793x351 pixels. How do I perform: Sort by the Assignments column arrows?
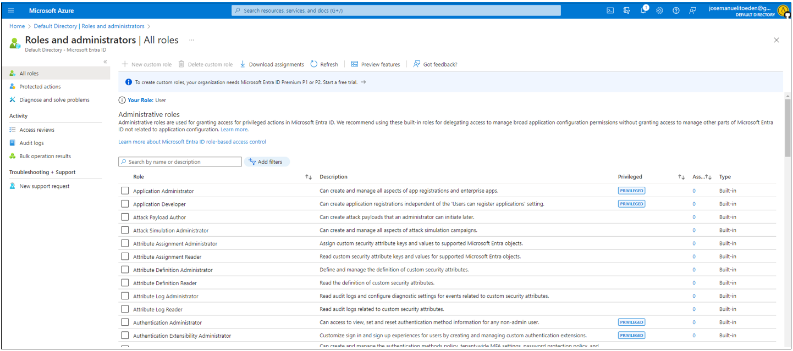click(708, 177)
